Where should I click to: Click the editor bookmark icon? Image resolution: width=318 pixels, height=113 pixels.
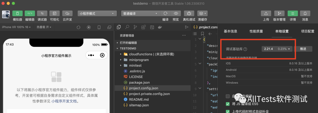coord(202,34)
